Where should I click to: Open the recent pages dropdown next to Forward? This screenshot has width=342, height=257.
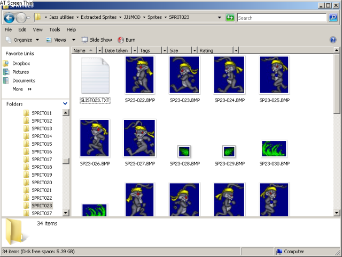(x=28, y=18)
